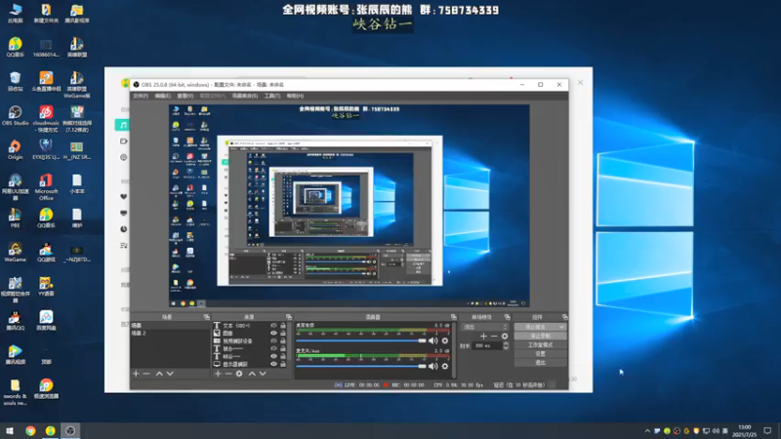Open the 桌面音频 mixer gear settings
Viewport: 781px width, 439px height.
pyautogui.click(x=445, y=340)
